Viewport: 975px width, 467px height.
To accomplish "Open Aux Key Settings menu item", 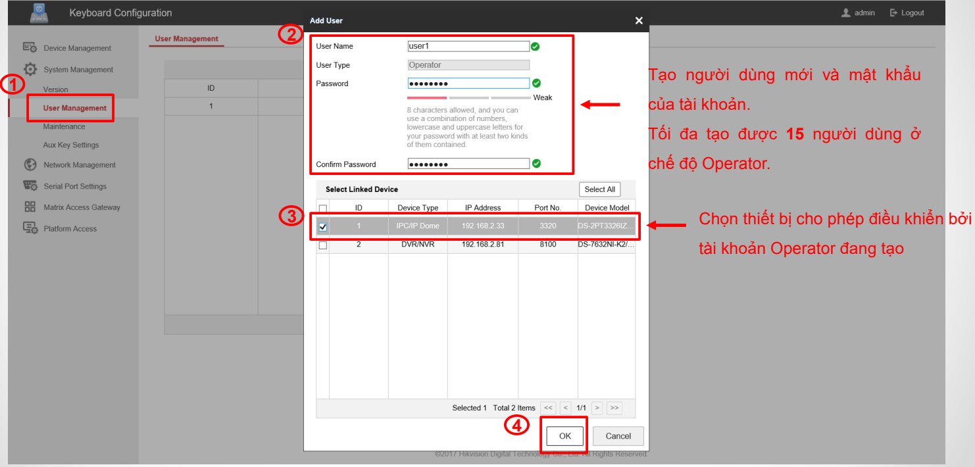I will (x=70, y=145).
